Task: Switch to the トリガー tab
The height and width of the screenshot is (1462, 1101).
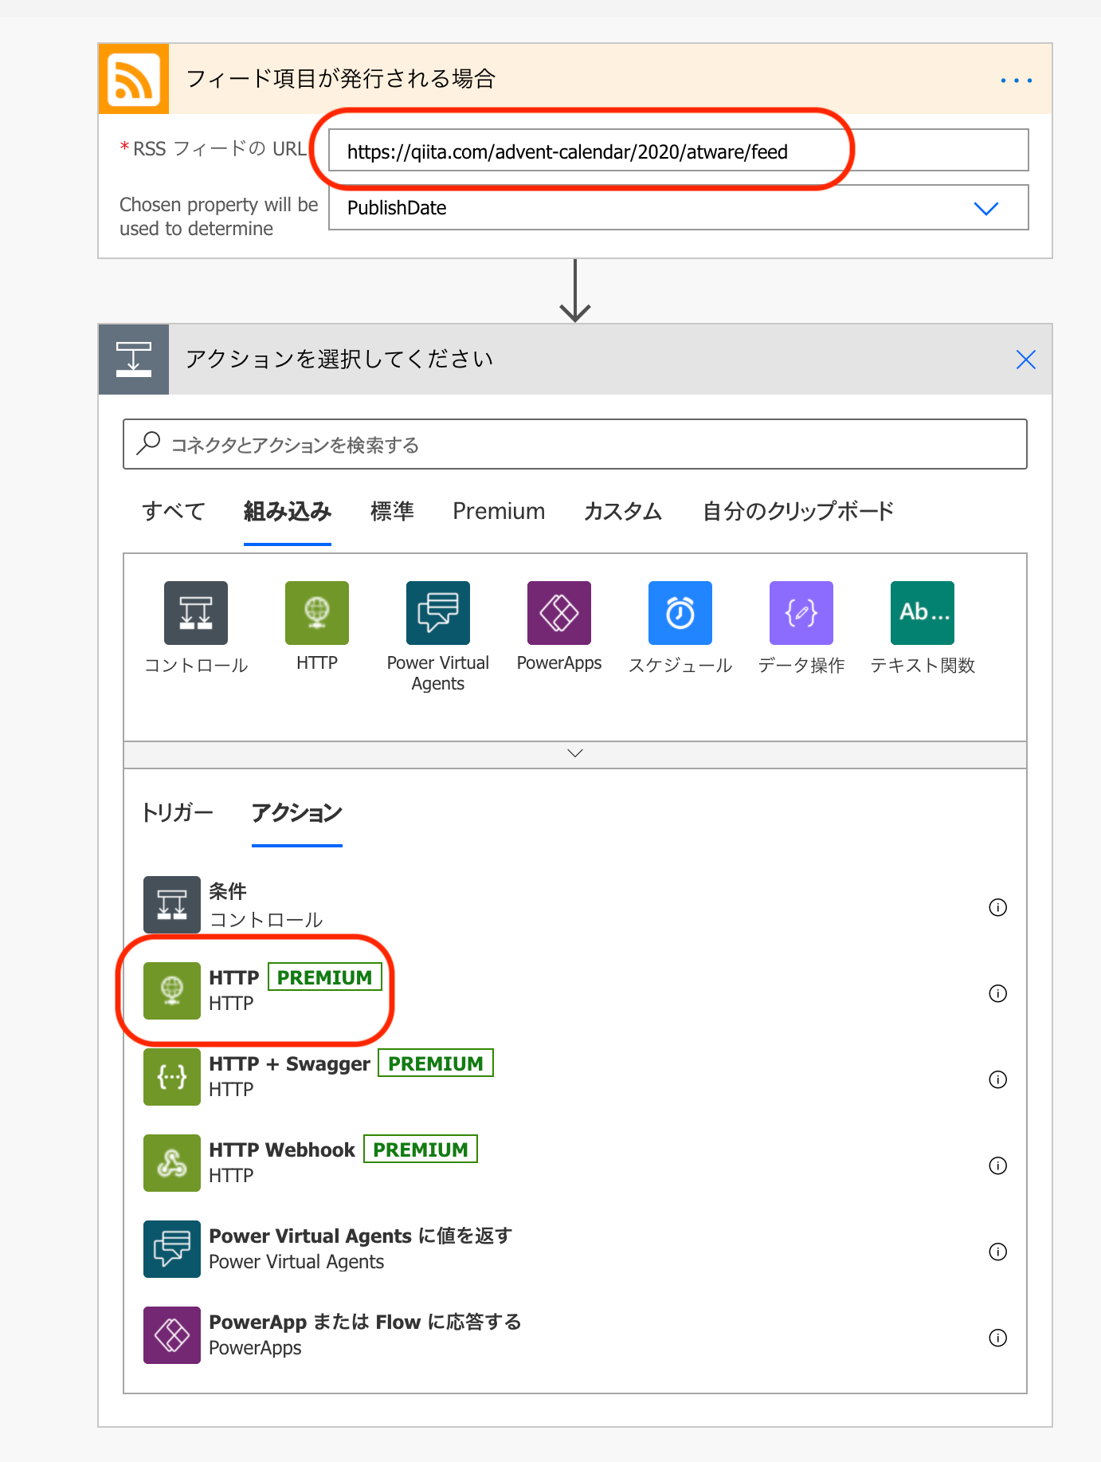Action: click(177, 812)
